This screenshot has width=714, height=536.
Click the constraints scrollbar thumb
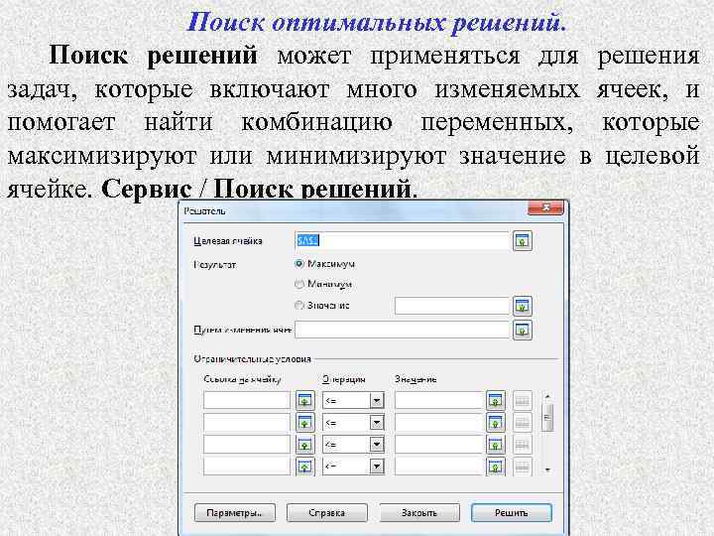[547, 418]
